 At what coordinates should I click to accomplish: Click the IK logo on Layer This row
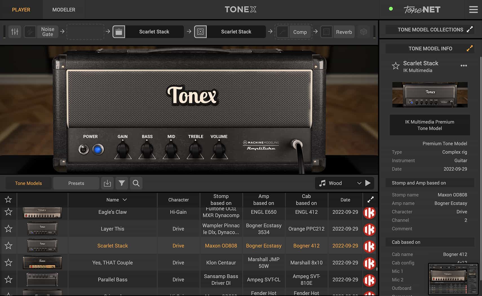point(370,229)
